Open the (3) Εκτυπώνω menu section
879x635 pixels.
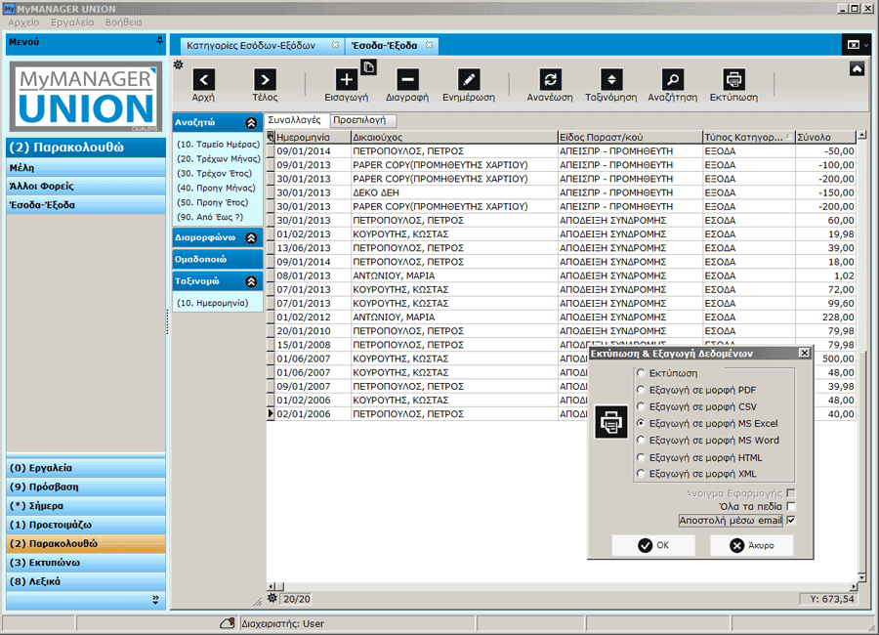tap(86, 563)
